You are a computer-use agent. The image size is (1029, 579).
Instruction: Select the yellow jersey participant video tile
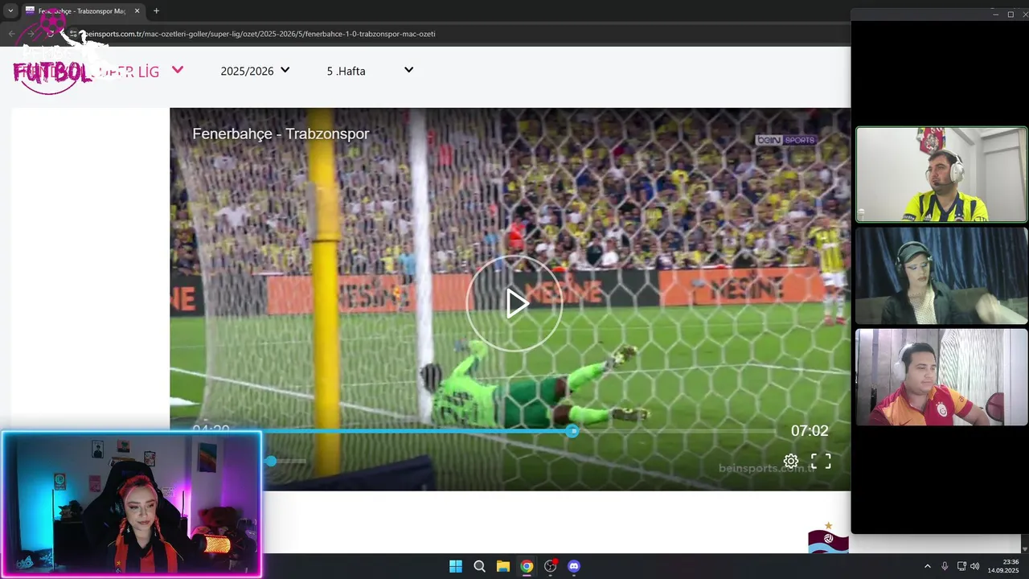[941, 174]
